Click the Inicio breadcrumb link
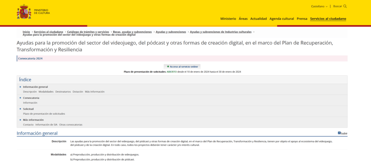 click(x=26, y=32)
